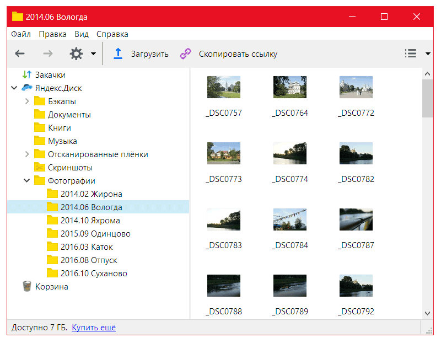Open the 2016.08 Отпуск folder icon
The width and height of the screenshot is (441, 343).
point(52,259)
